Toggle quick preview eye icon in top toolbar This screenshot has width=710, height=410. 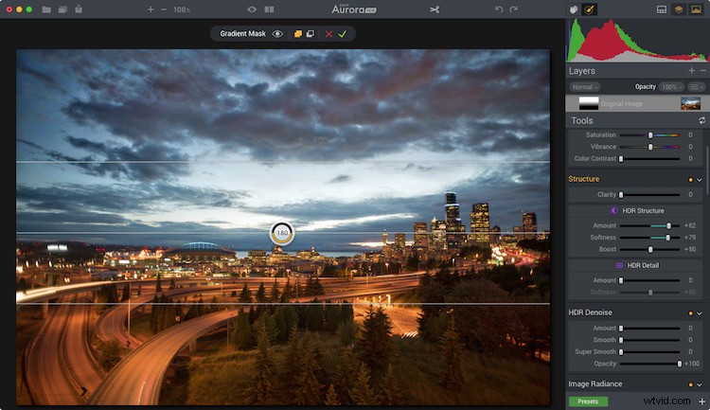click(x=252, y=9)
